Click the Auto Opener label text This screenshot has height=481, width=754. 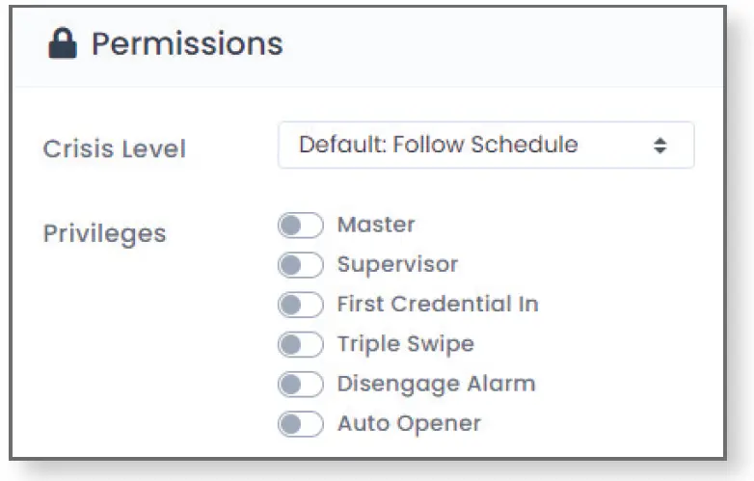click(408, 423)
